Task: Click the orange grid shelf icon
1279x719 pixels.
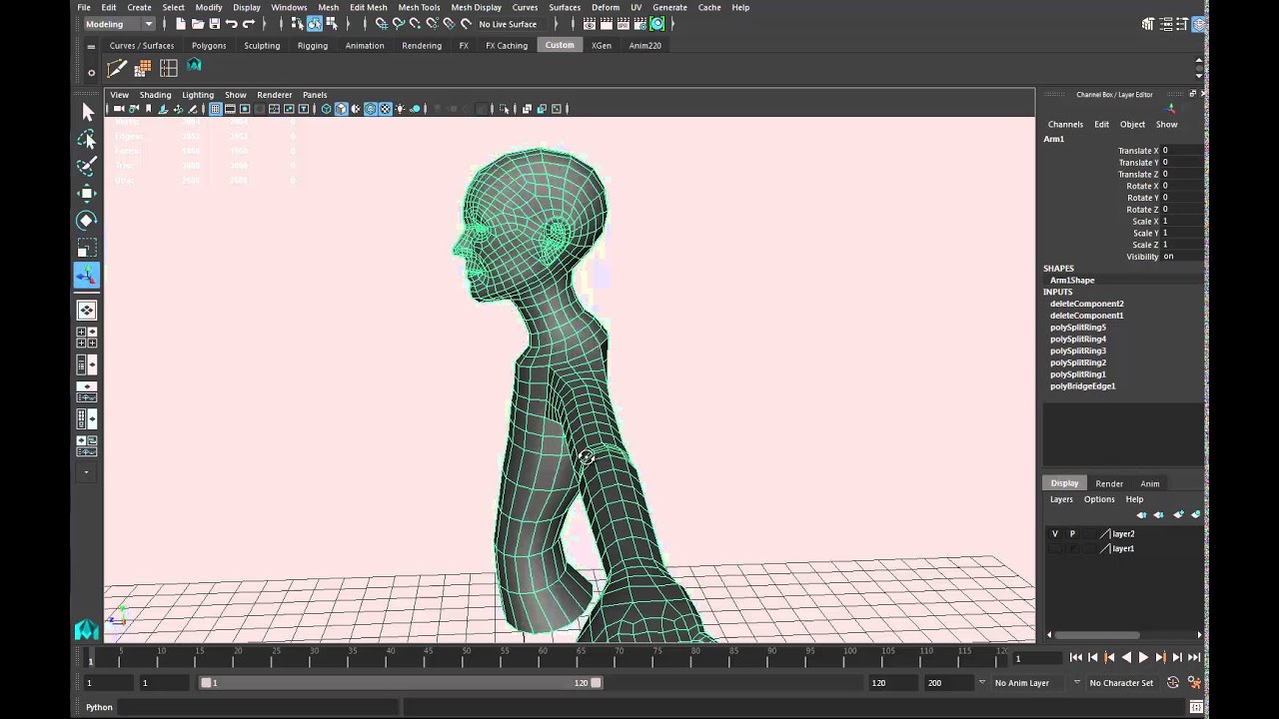Action: 143,68
